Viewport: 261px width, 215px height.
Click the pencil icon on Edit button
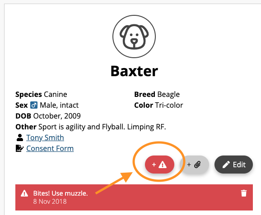[x=226, y=165]
